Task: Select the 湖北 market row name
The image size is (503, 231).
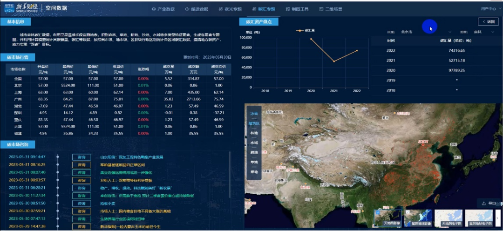Action: [18, 106]
